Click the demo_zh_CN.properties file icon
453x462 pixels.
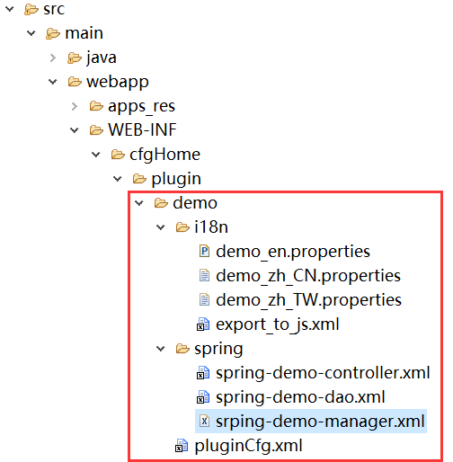point(204,275)
